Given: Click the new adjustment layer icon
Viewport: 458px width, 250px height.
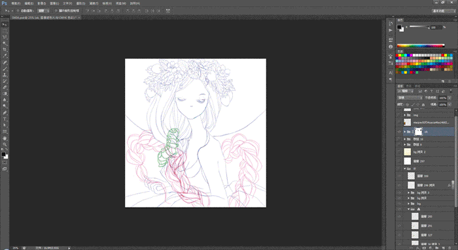Looking at the screenshot, I should coord(431,248).
